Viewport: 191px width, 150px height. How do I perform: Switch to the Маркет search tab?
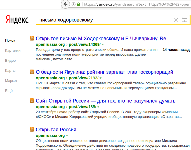pyautogui.click(x=11, y=81)
